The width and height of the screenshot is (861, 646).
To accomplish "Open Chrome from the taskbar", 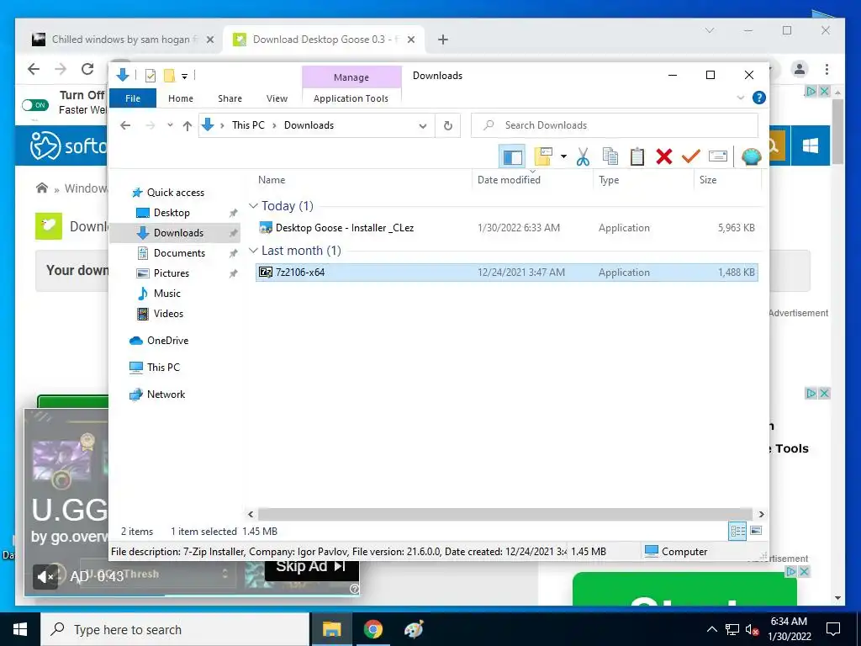I will click(x=372, y=629).
